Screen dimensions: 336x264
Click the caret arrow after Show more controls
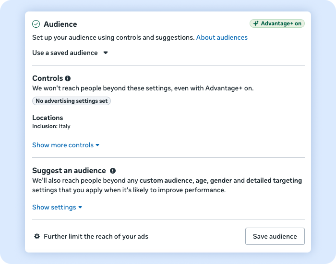coord(97,145)
